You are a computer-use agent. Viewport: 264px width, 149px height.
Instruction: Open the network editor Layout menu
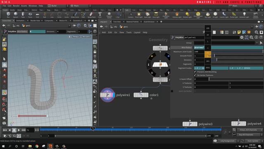(137, 32)
